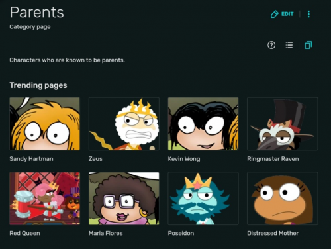Open Sandy Hartman thumbnail image
The image size is (331, 249).
44,124
